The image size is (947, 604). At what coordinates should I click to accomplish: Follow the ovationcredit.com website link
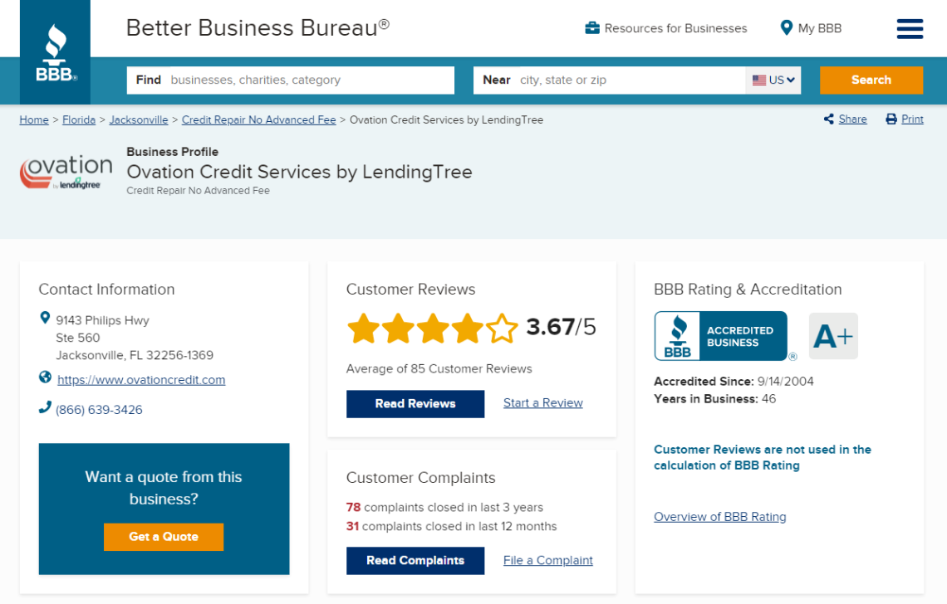(141, 379)
